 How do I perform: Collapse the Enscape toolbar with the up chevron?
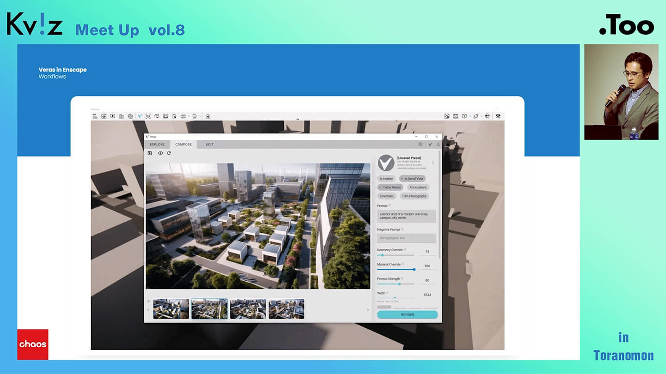point(297,120)
